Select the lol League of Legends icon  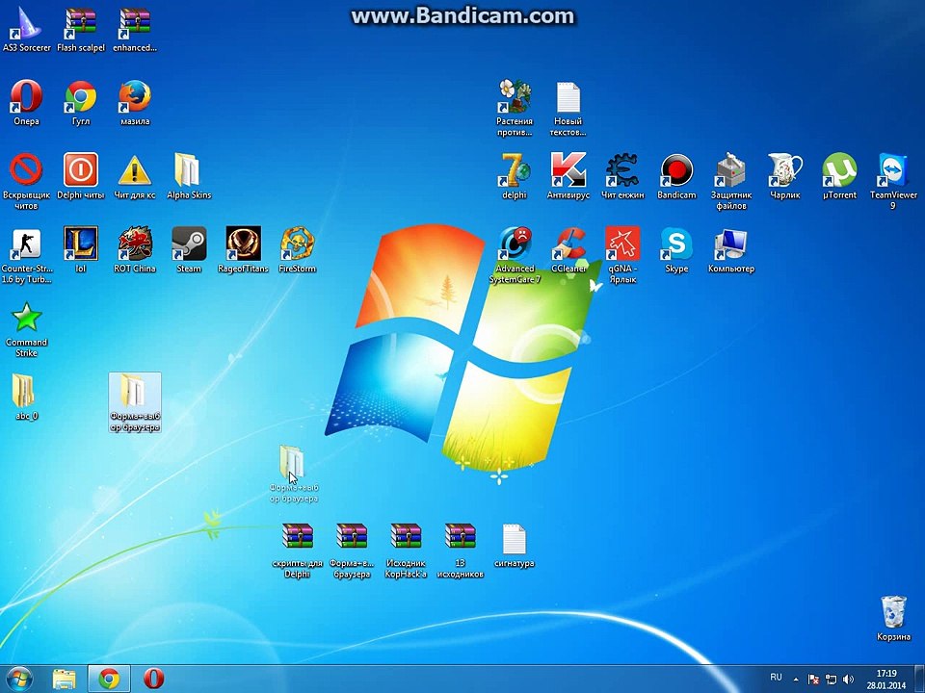pos(81,249)
